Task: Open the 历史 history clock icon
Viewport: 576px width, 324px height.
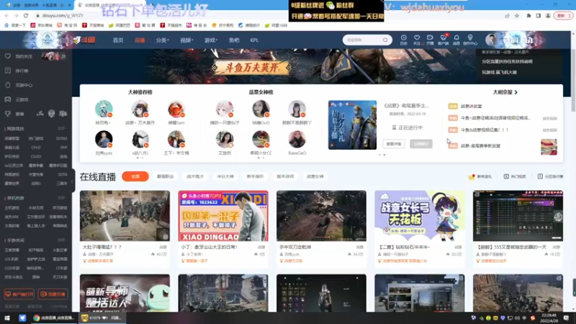Action: coord(403,40)
